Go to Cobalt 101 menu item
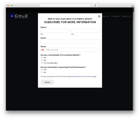This screenshot has width=140, height=119. 106,16
